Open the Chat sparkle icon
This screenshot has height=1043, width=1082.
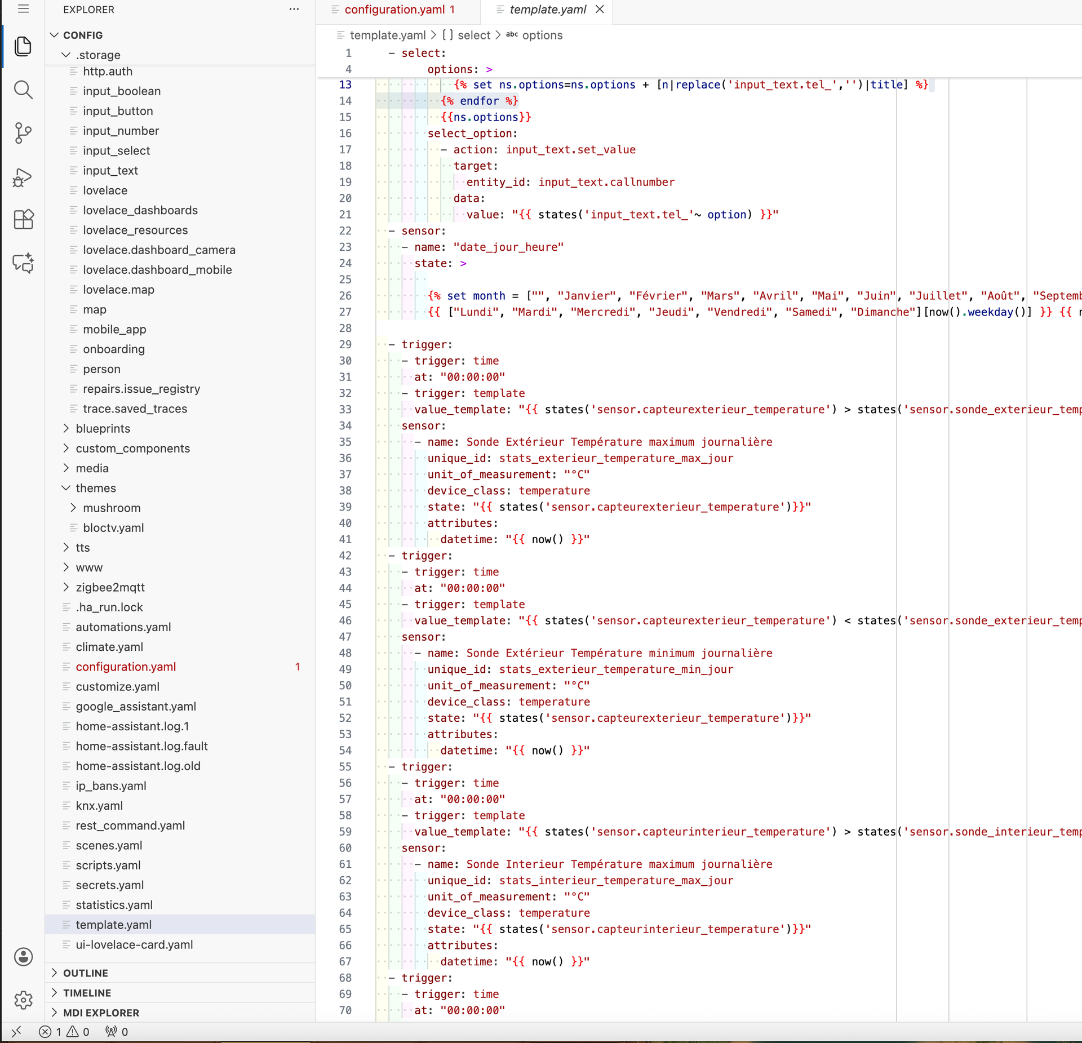23,263
